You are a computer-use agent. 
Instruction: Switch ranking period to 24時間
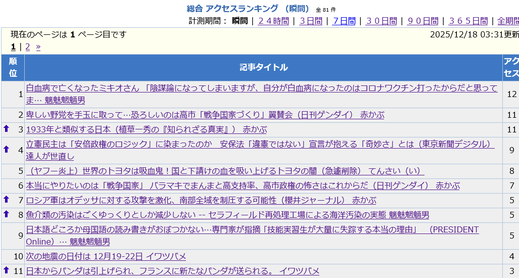click(x=273, y=21)
